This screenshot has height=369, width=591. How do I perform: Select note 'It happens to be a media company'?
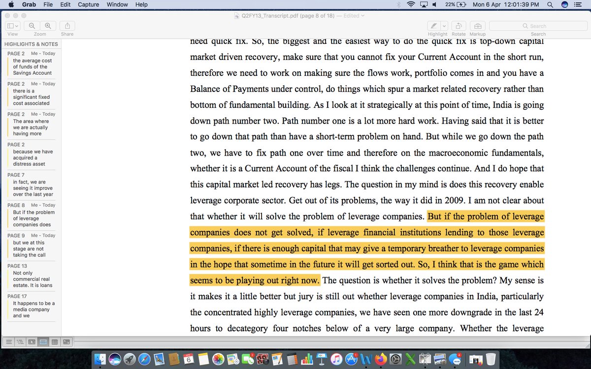[32, 306]
